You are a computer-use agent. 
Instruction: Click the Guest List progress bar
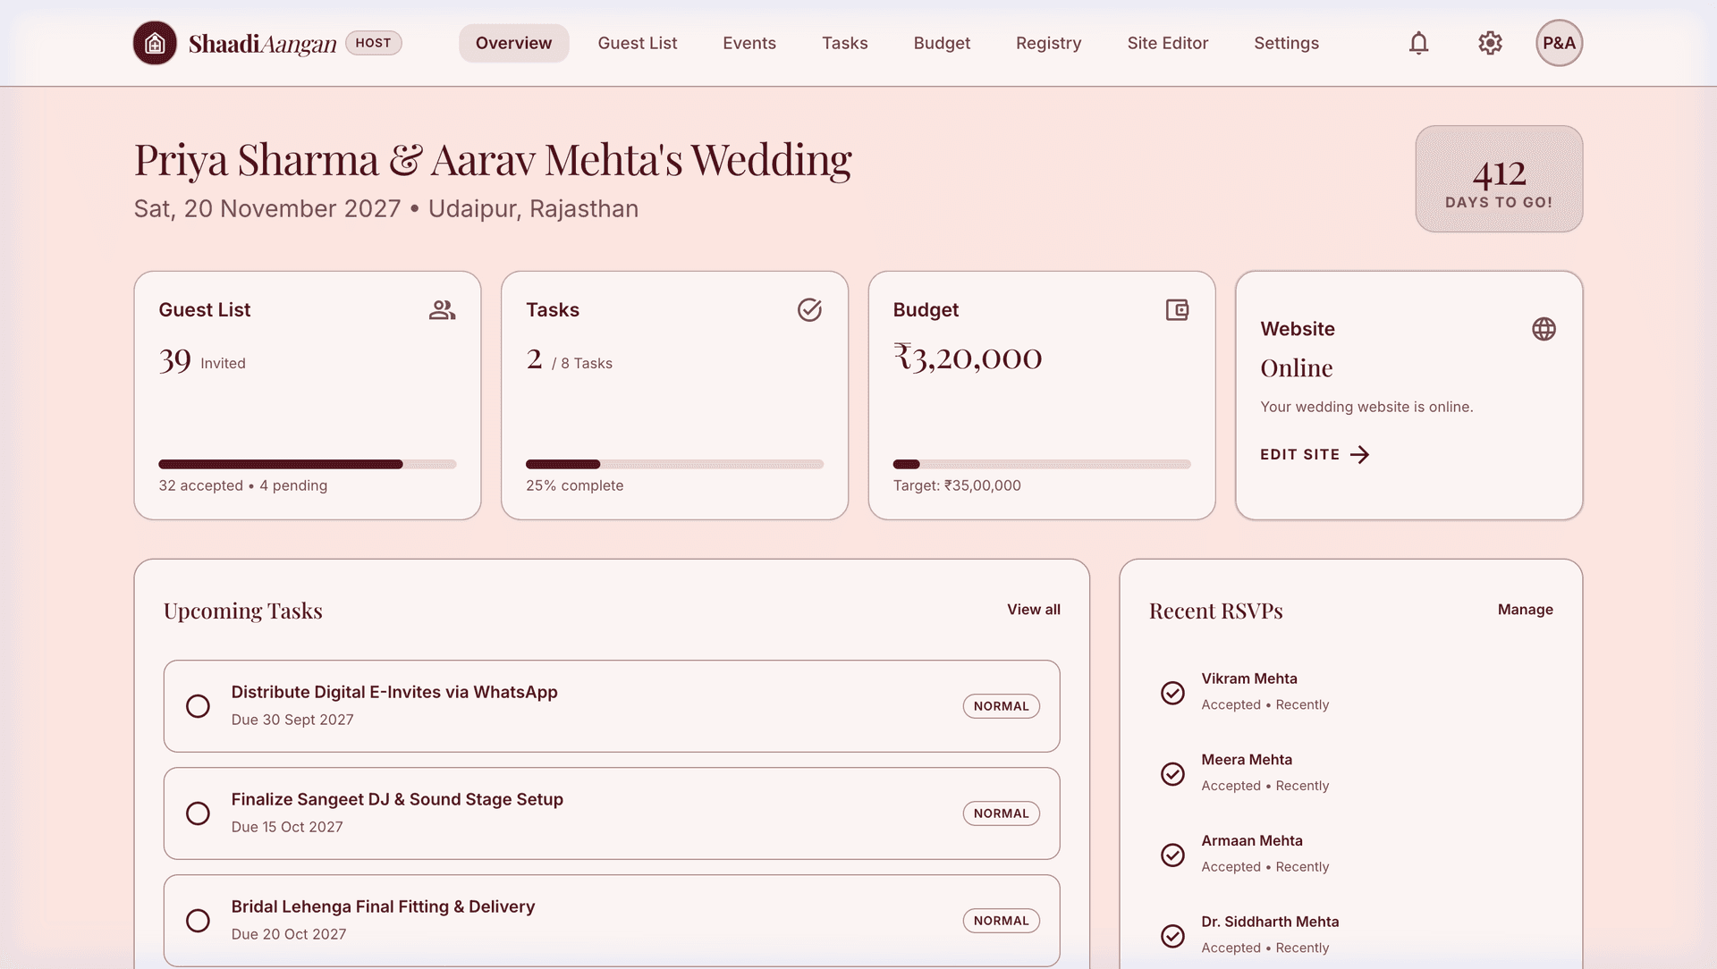(308, 464)
